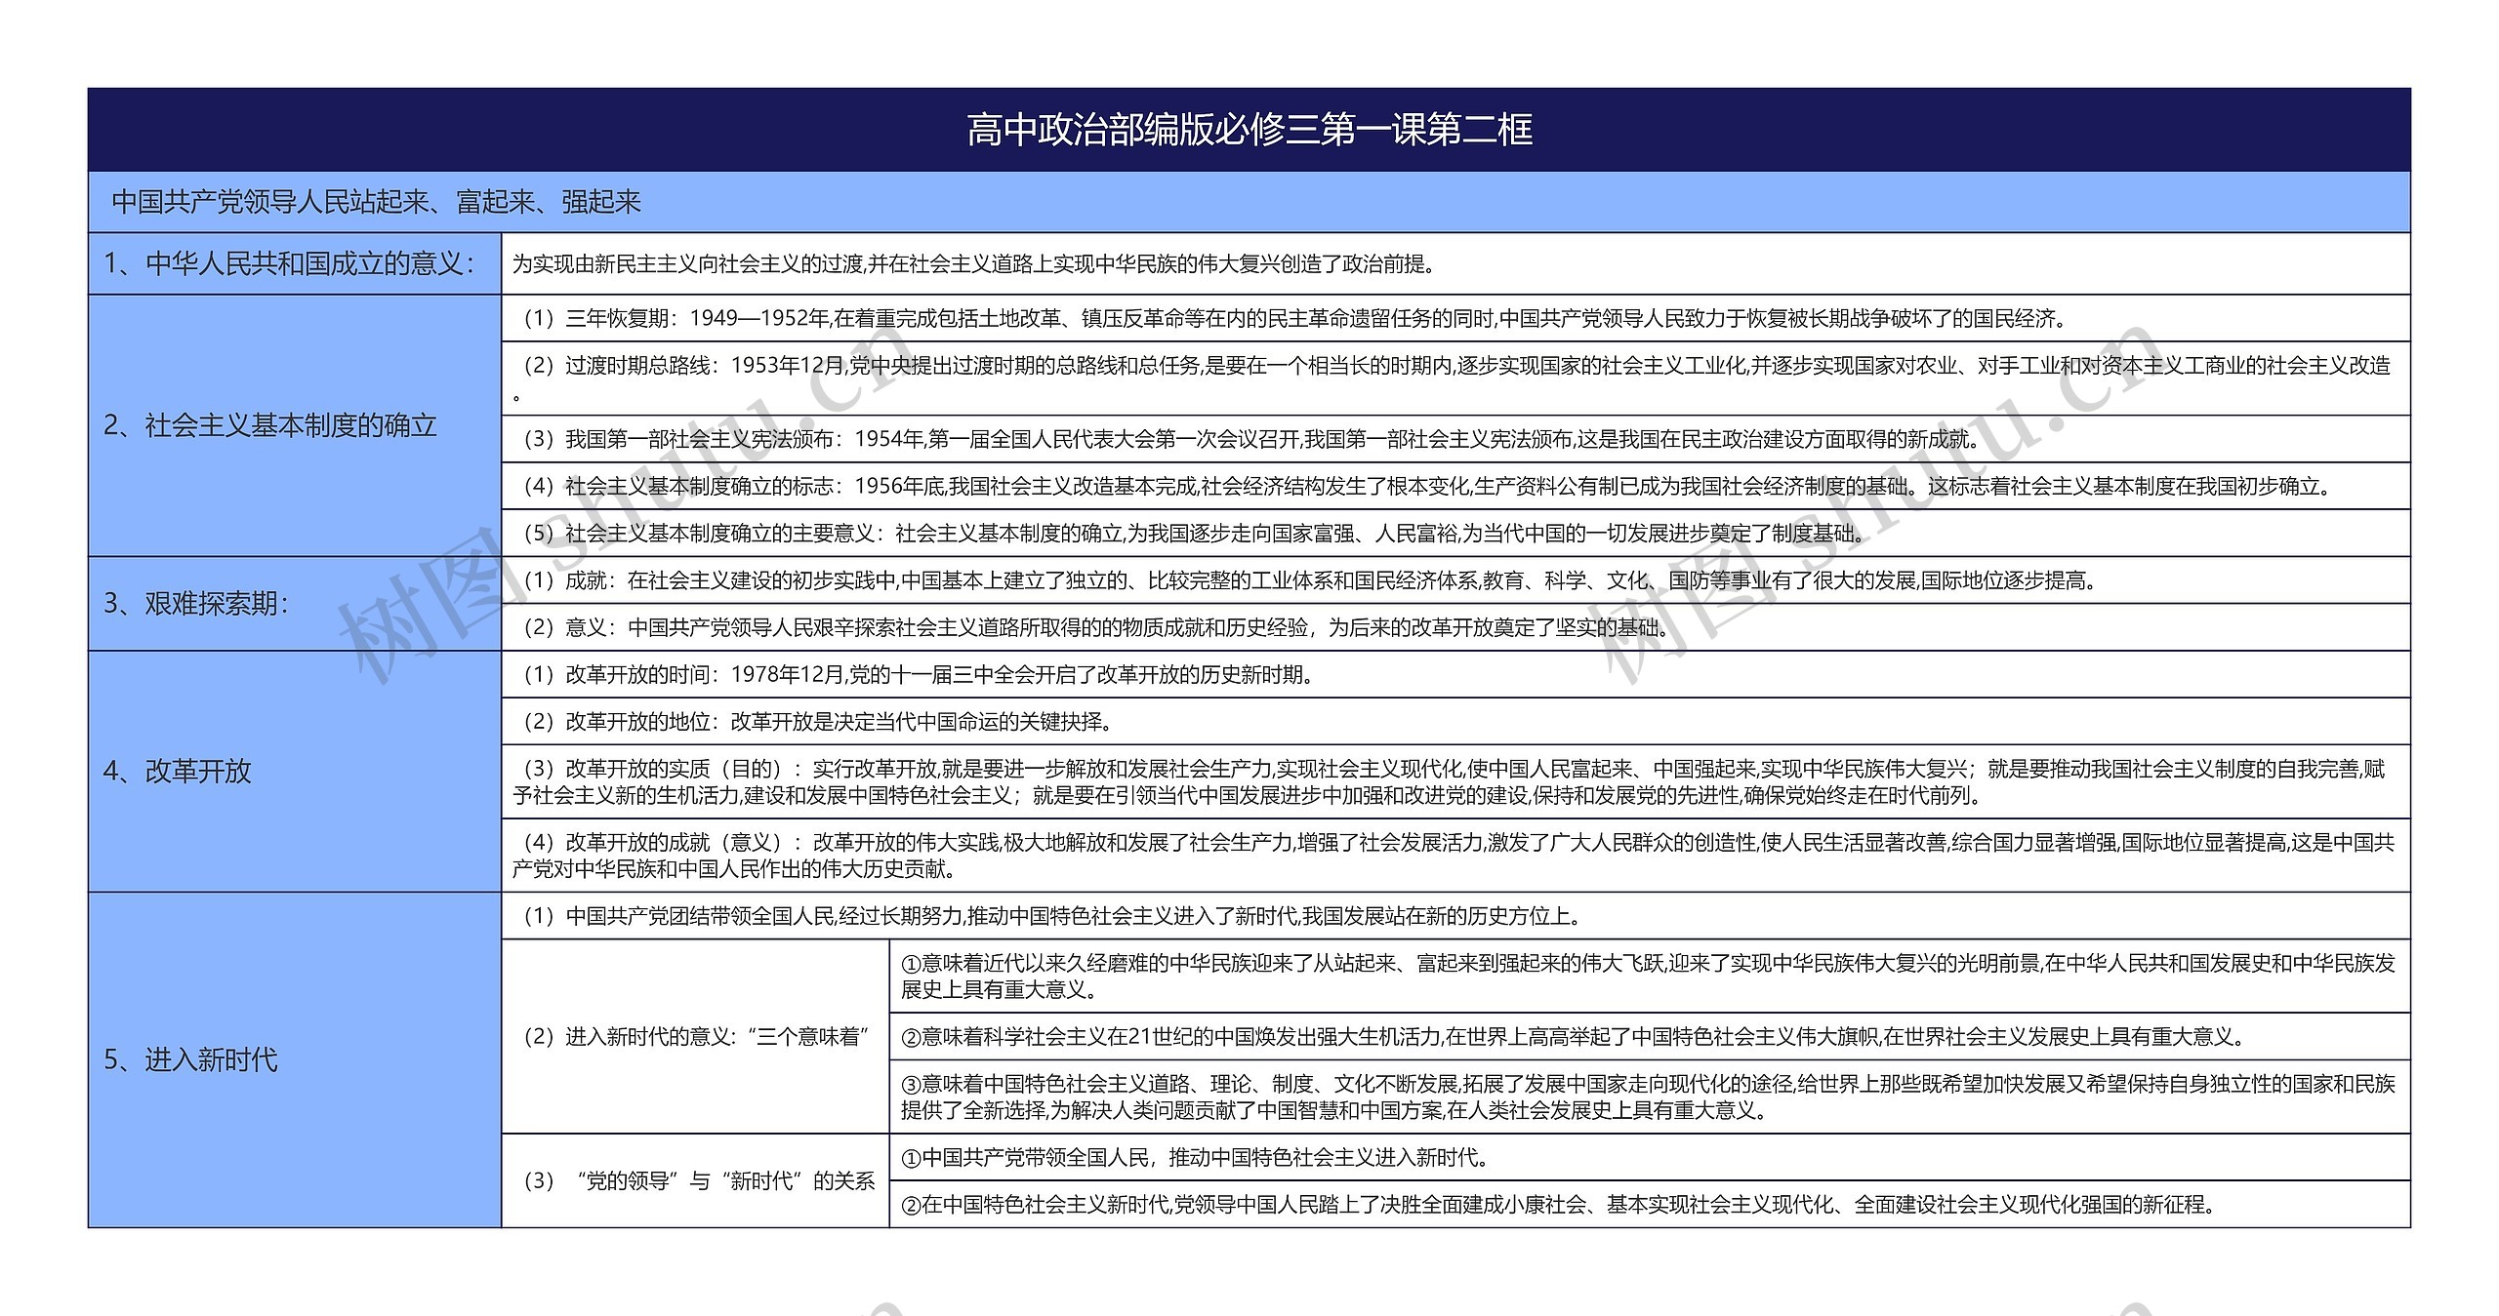Click heading 1、中华人民共和国成立的意义

click(x=295, y=263)
